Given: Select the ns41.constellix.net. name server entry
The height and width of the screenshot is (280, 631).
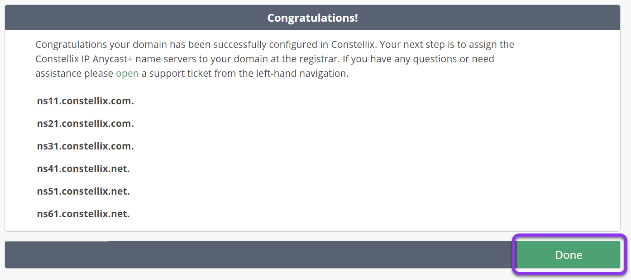Looking at the screenshot, I should pyautogui.click(x=83, y=169).
